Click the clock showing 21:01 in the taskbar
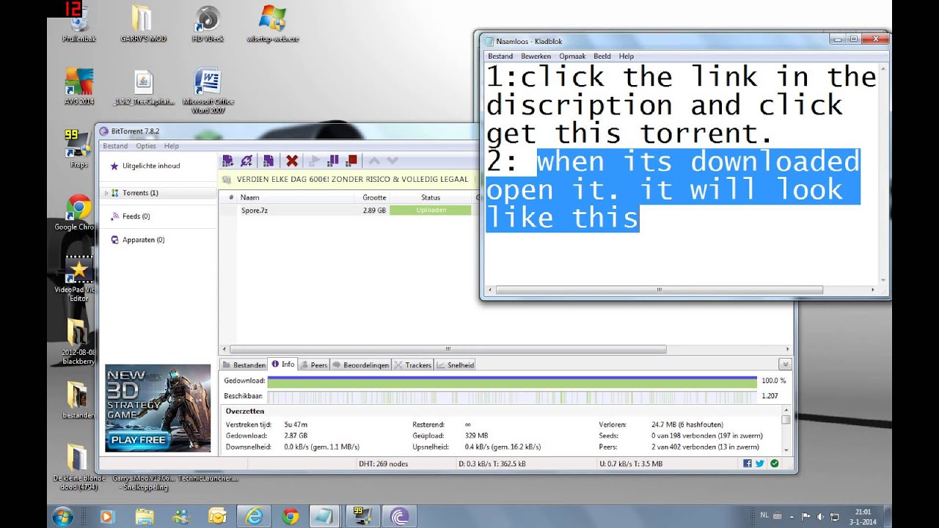The image size is (939, 528). click(x=863, y=516)
